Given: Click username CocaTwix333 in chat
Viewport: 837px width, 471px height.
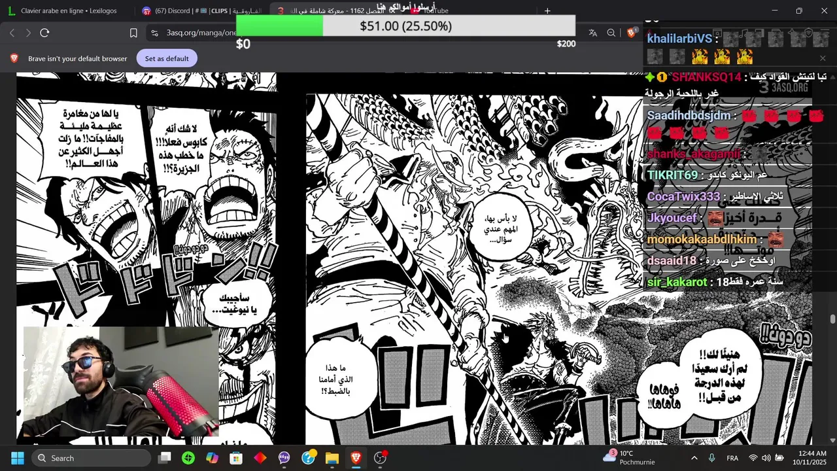Looking at the screenshot, I should pos(683,196).
